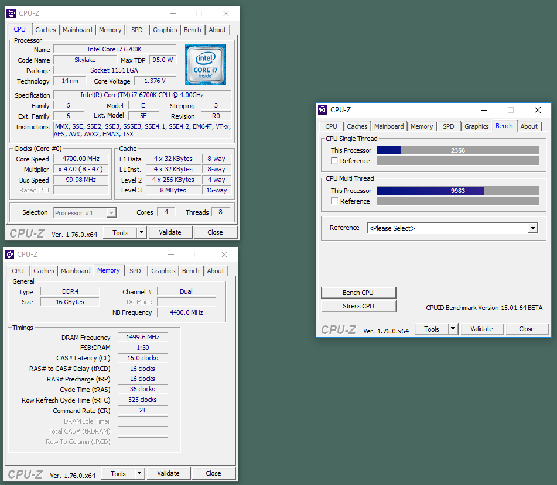The height and width of the screenshot is (485, 557).
Task: Enable Reference checkbox under CPU Single Thread
Action: tap(334, 160)
